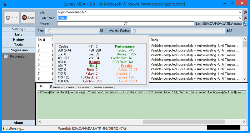The image size is (250, 133).
Task: Switch to the To Check tab
Action: coord(84,87)
